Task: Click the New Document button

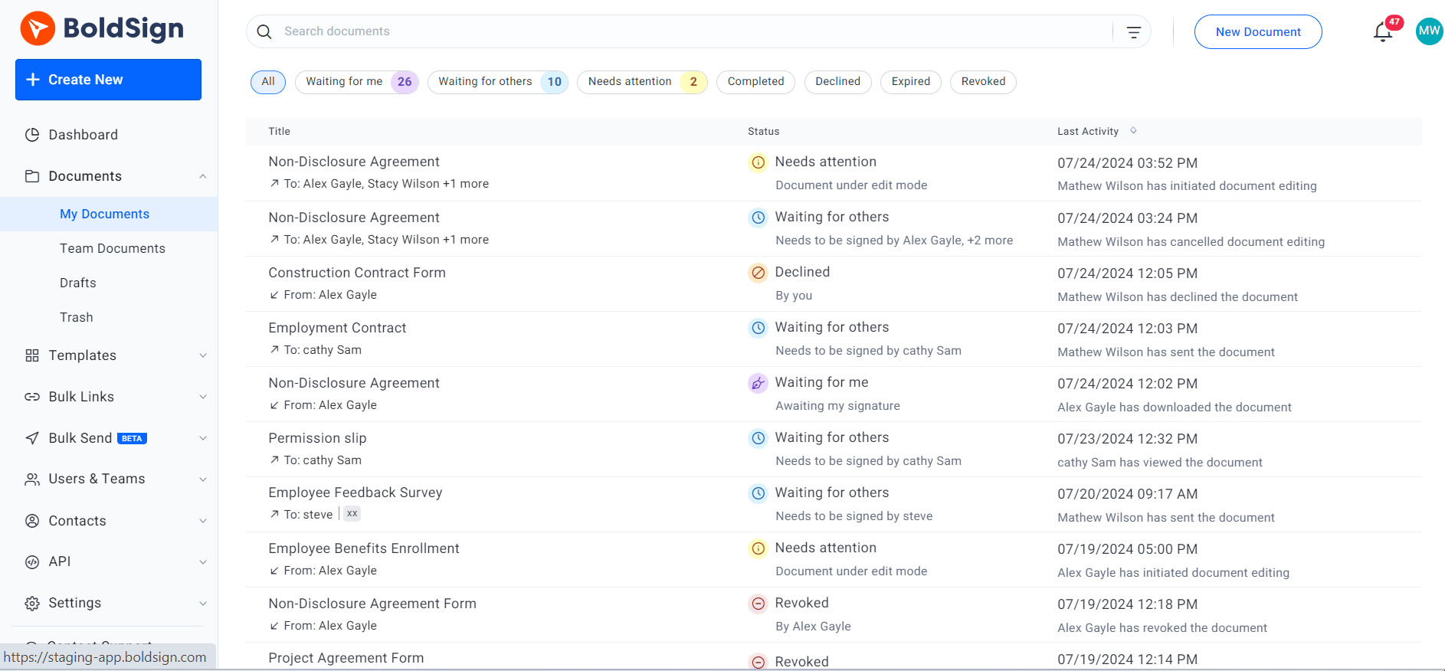Action: 1258,32
